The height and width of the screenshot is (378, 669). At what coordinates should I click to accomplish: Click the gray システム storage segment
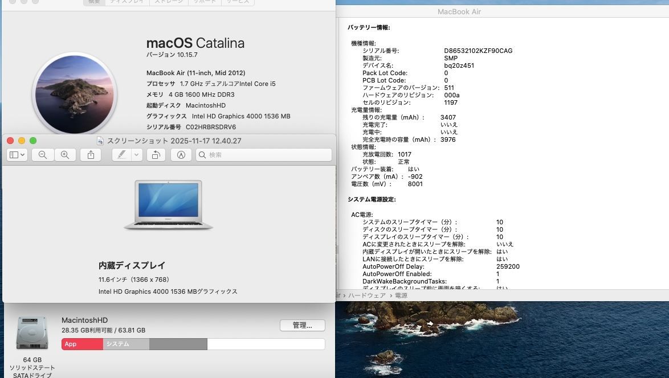(126, 344)
